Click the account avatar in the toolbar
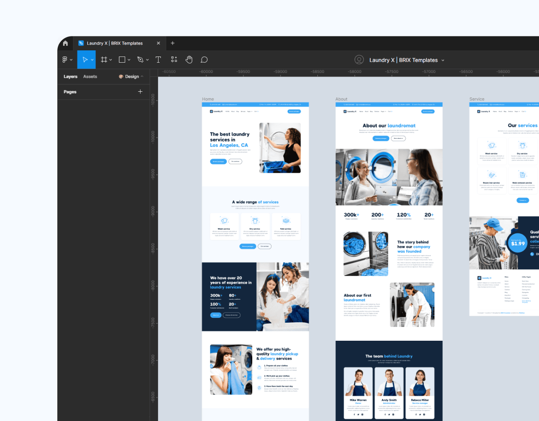The image size is (539, 421). (359, 59)
